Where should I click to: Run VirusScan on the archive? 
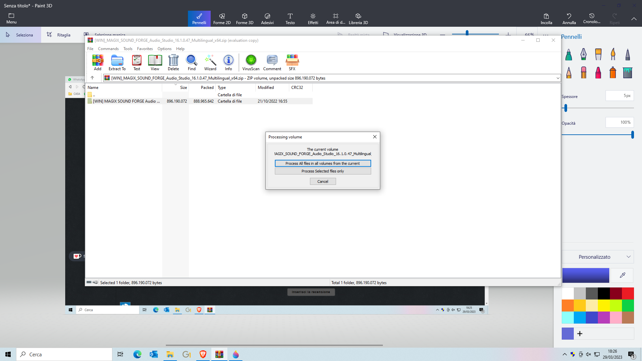[251, 63]
